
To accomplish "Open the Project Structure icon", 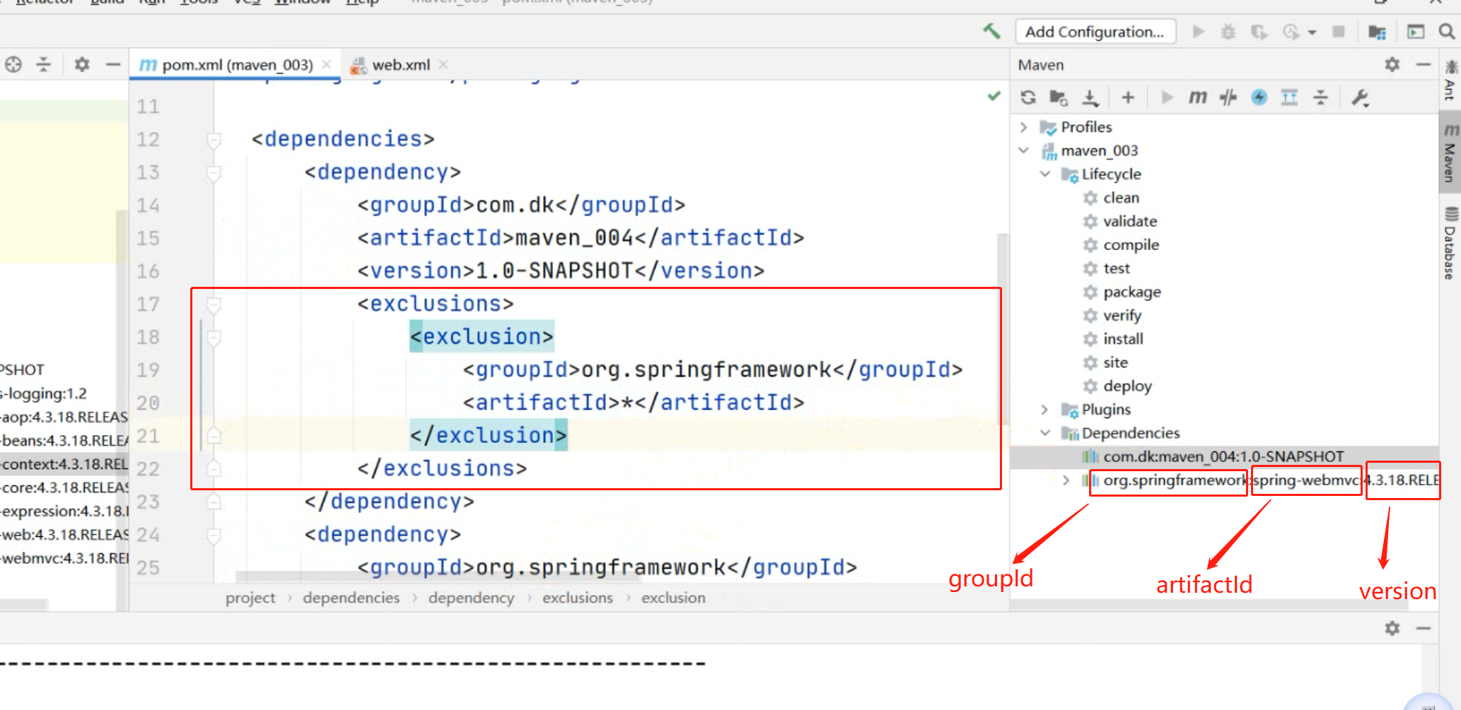I will click(1376, 32).
